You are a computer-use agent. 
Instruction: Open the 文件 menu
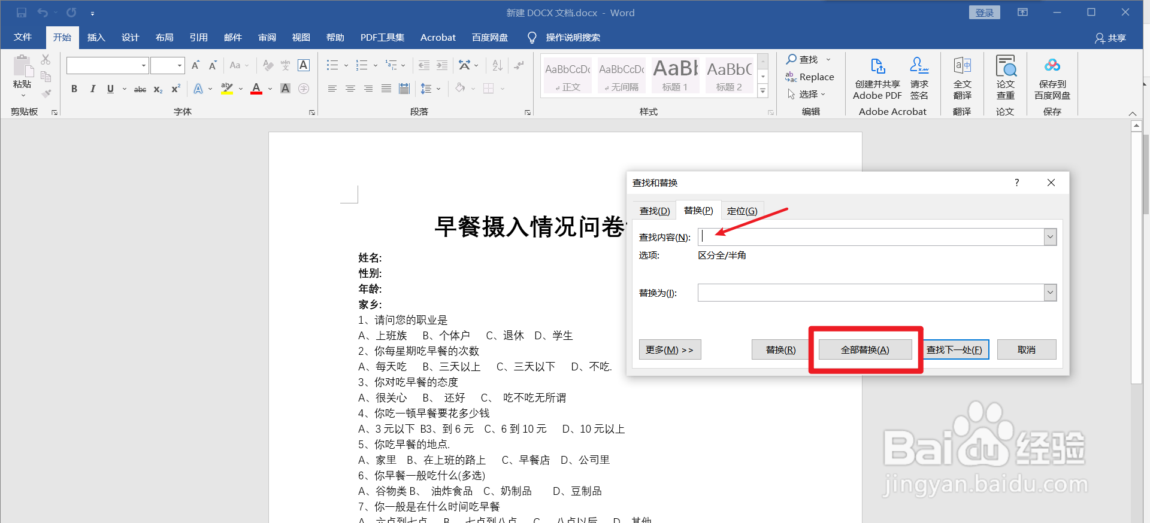23,37
